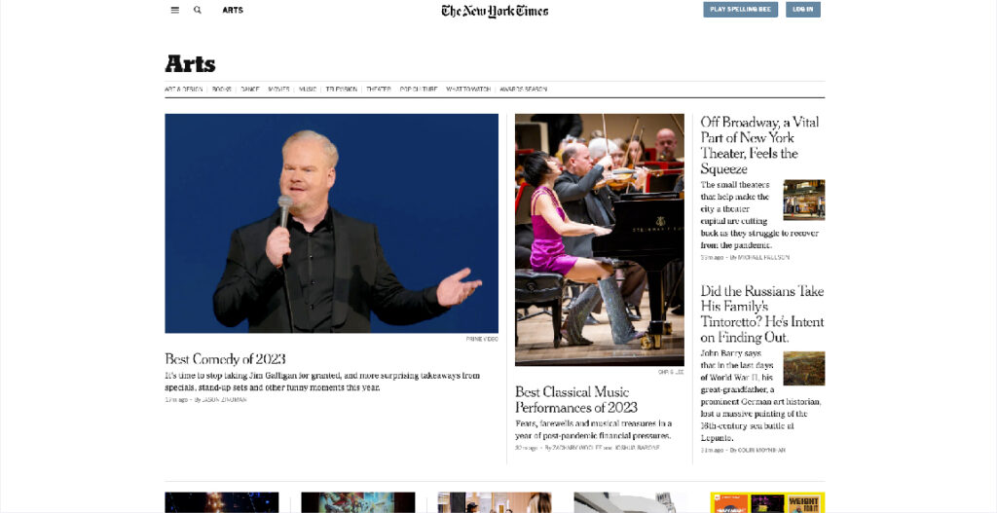Image resolution: width=997 pixels, height=513 pixels.
Task: Click the pianist concert photo
Action: coord(600,239)
